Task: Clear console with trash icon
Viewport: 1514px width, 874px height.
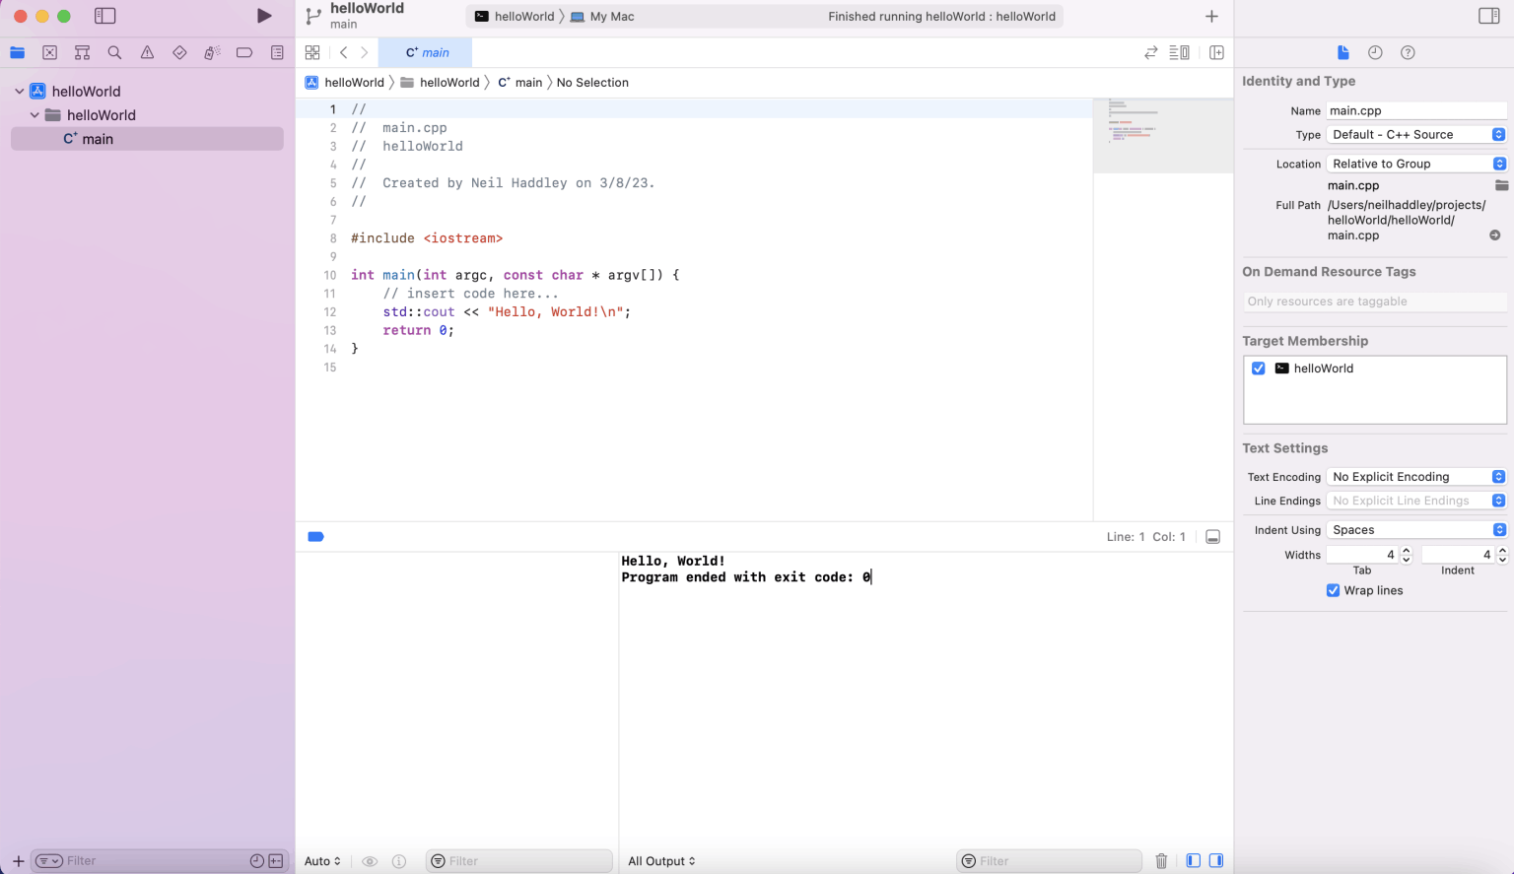Action: [1161, 861]
